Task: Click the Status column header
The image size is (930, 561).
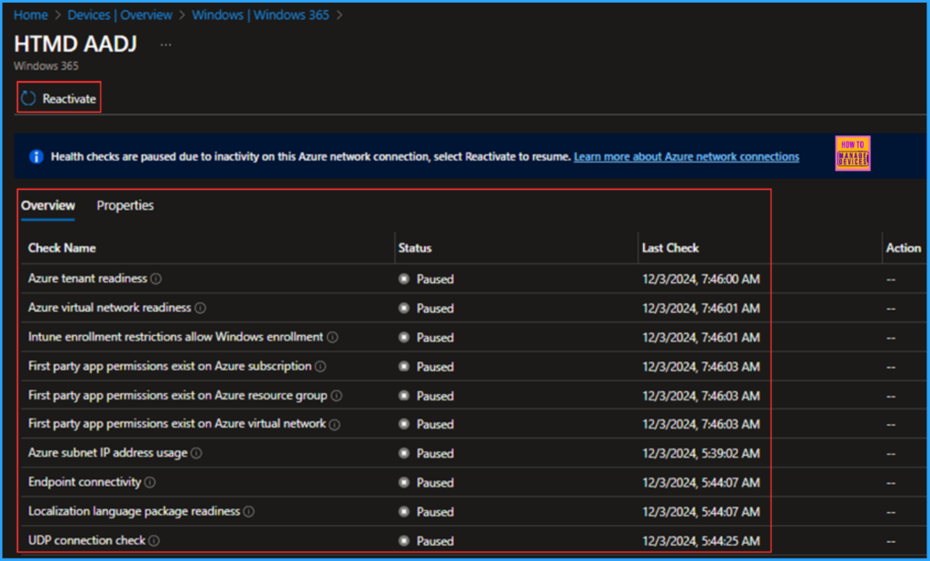Action: (414, 248)
